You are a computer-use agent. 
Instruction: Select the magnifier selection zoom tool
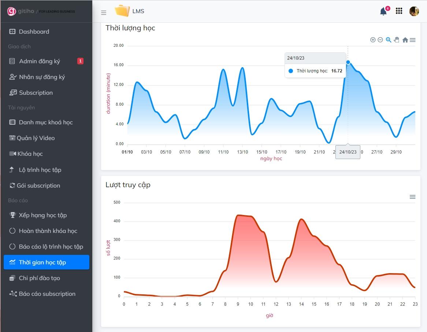pyautogui.click(x=389, y=40)
